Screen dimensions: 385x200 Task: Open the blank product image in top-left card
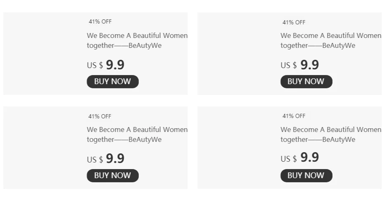(x=42, y=54)
